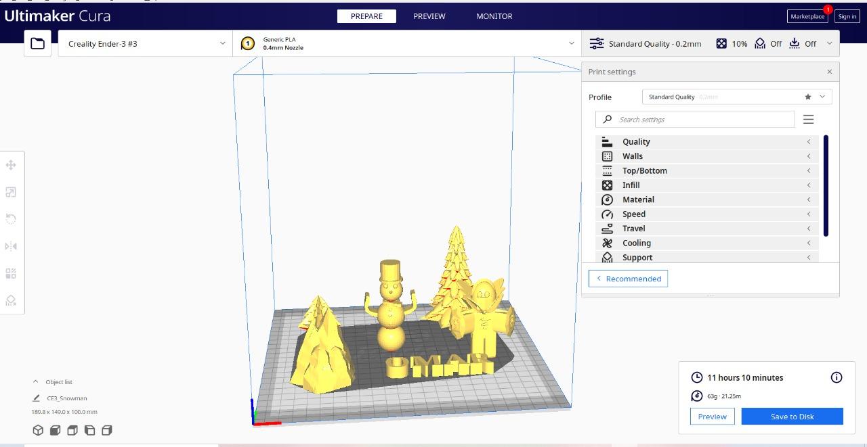Screen dimensions: 867x447
Task: Collapse the Object list chevron
Action: (35, 381)
